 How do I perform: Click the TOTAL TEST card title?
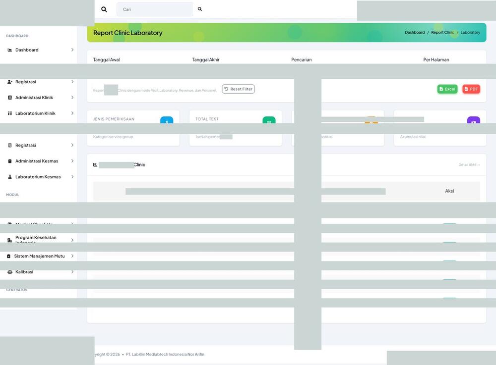click(207, 119)
